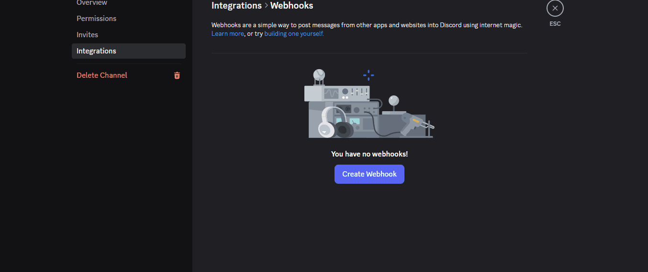Go back via Integrations breadcrumb
Viewport: 648px width, 272px height.
[x=236, y=6]
